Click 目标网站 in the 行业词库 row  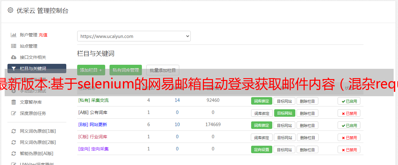click(285, 137)
